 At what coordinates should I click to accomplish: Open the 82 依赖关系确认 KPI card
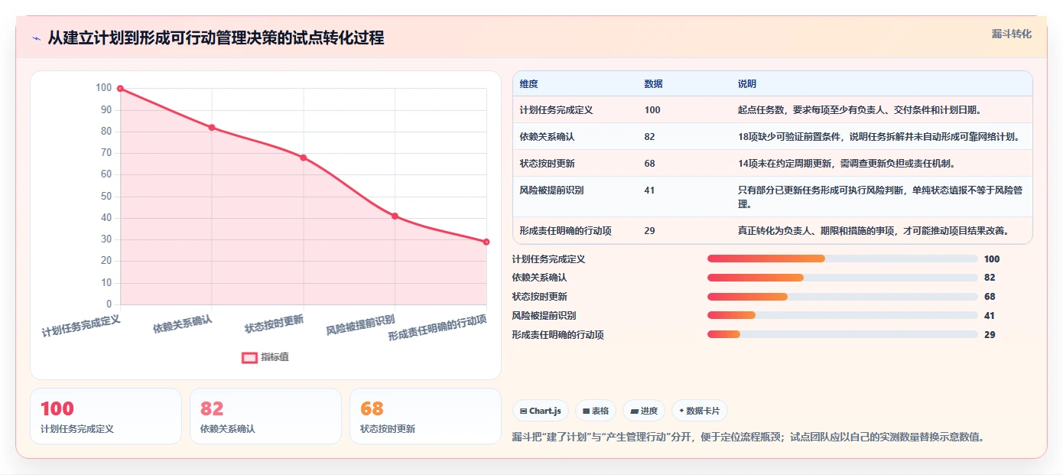click(265, 416)
